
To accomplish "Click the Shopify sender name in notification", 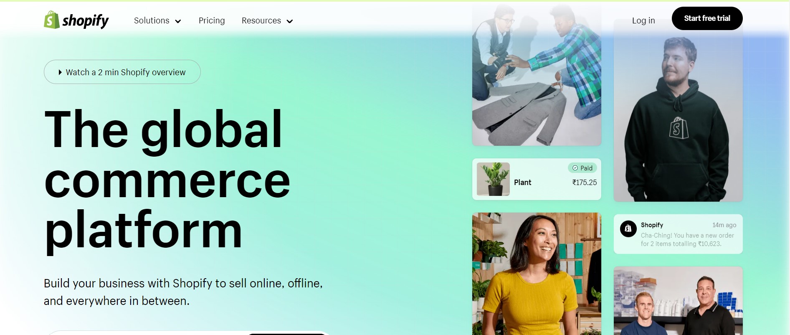I will pyautogui.click(x=652, y=225).
